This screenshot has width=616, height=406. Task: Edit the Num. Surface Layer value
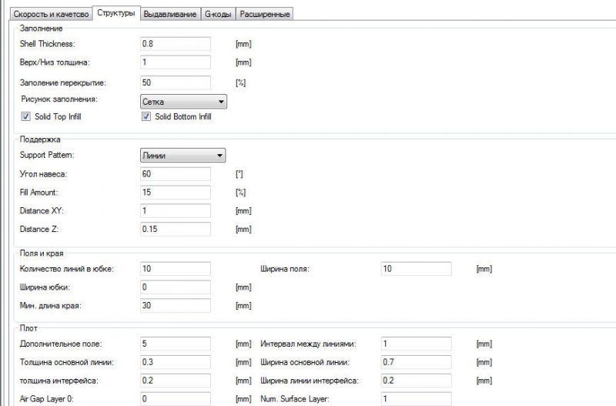tap(416, 398)
